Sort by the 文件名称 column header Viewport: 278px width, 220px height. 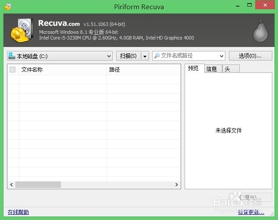pos(62,69)
